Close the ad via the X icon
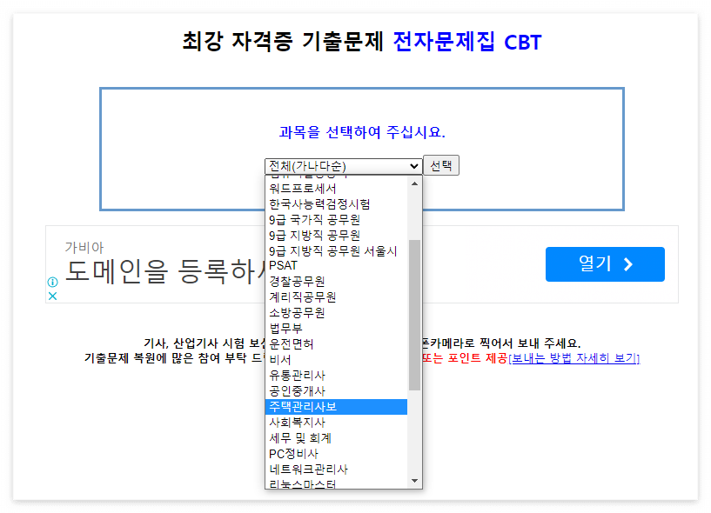Viewport: 711px width, 513px height. coord(50,296)
